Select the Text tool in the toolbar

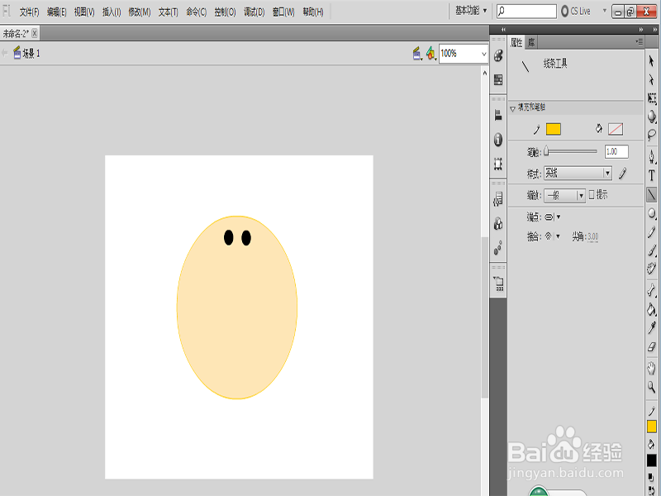[x=652, y=175]
